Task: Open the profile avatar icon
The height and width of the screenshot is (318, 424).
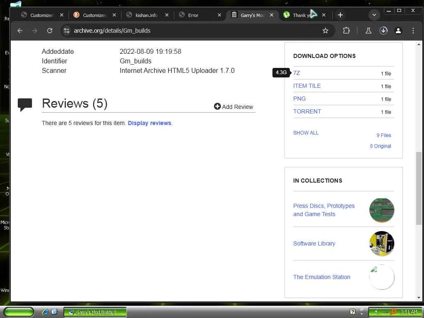Action: 398,31
